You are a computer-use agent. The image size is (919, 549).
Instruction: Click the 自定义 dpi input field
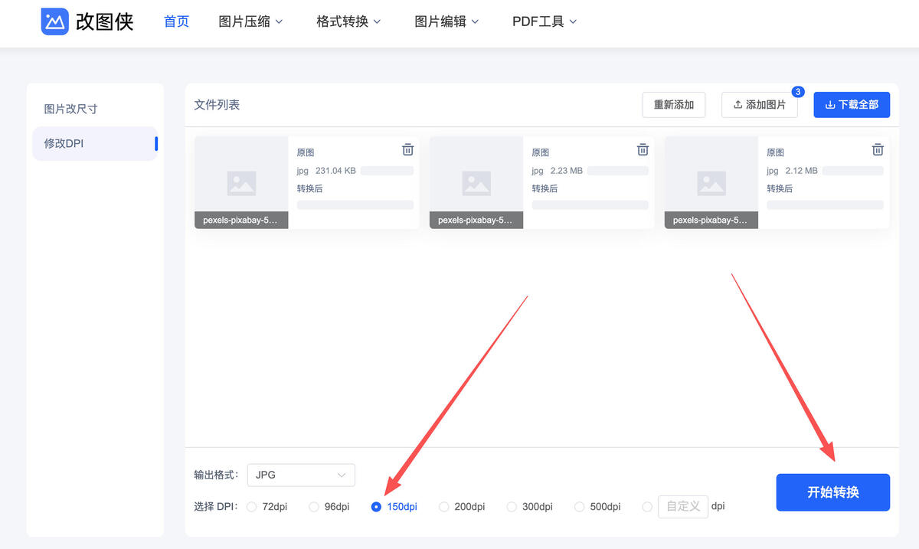tap(682, 506)
